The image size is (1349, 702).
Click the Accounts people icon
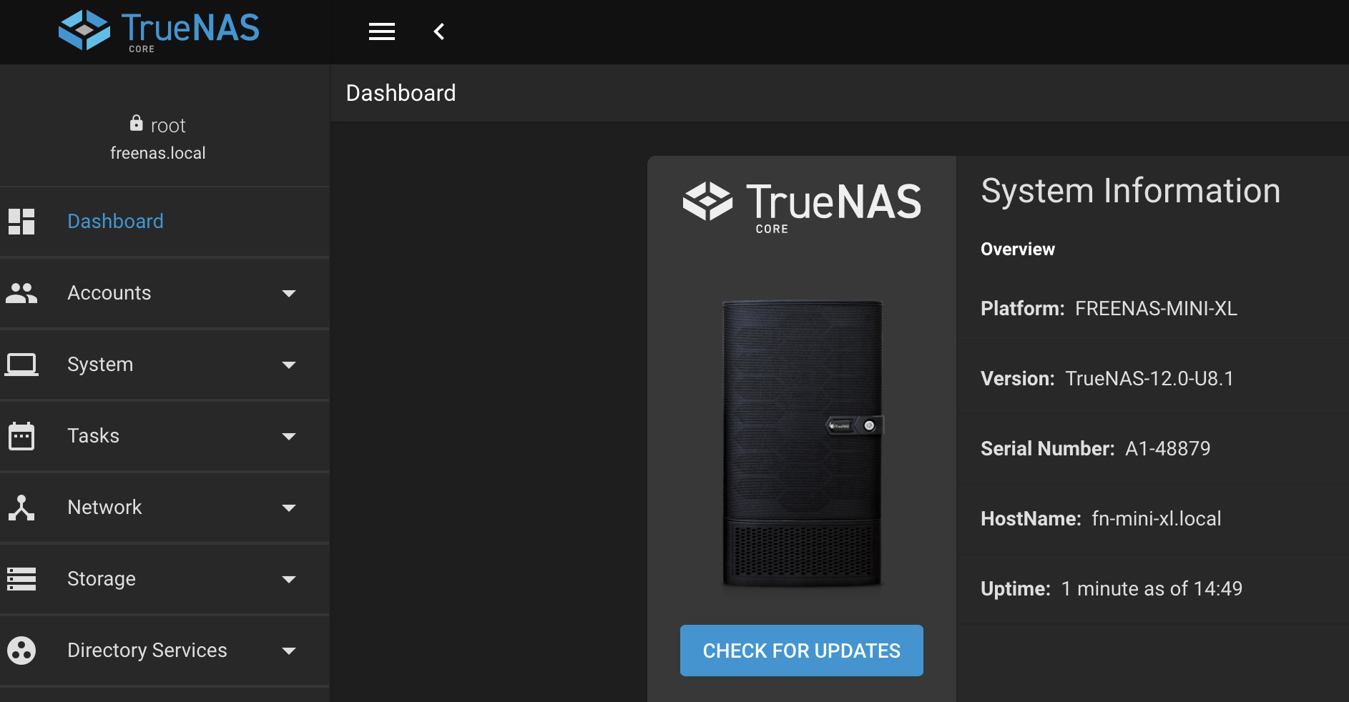coord(21,293)
